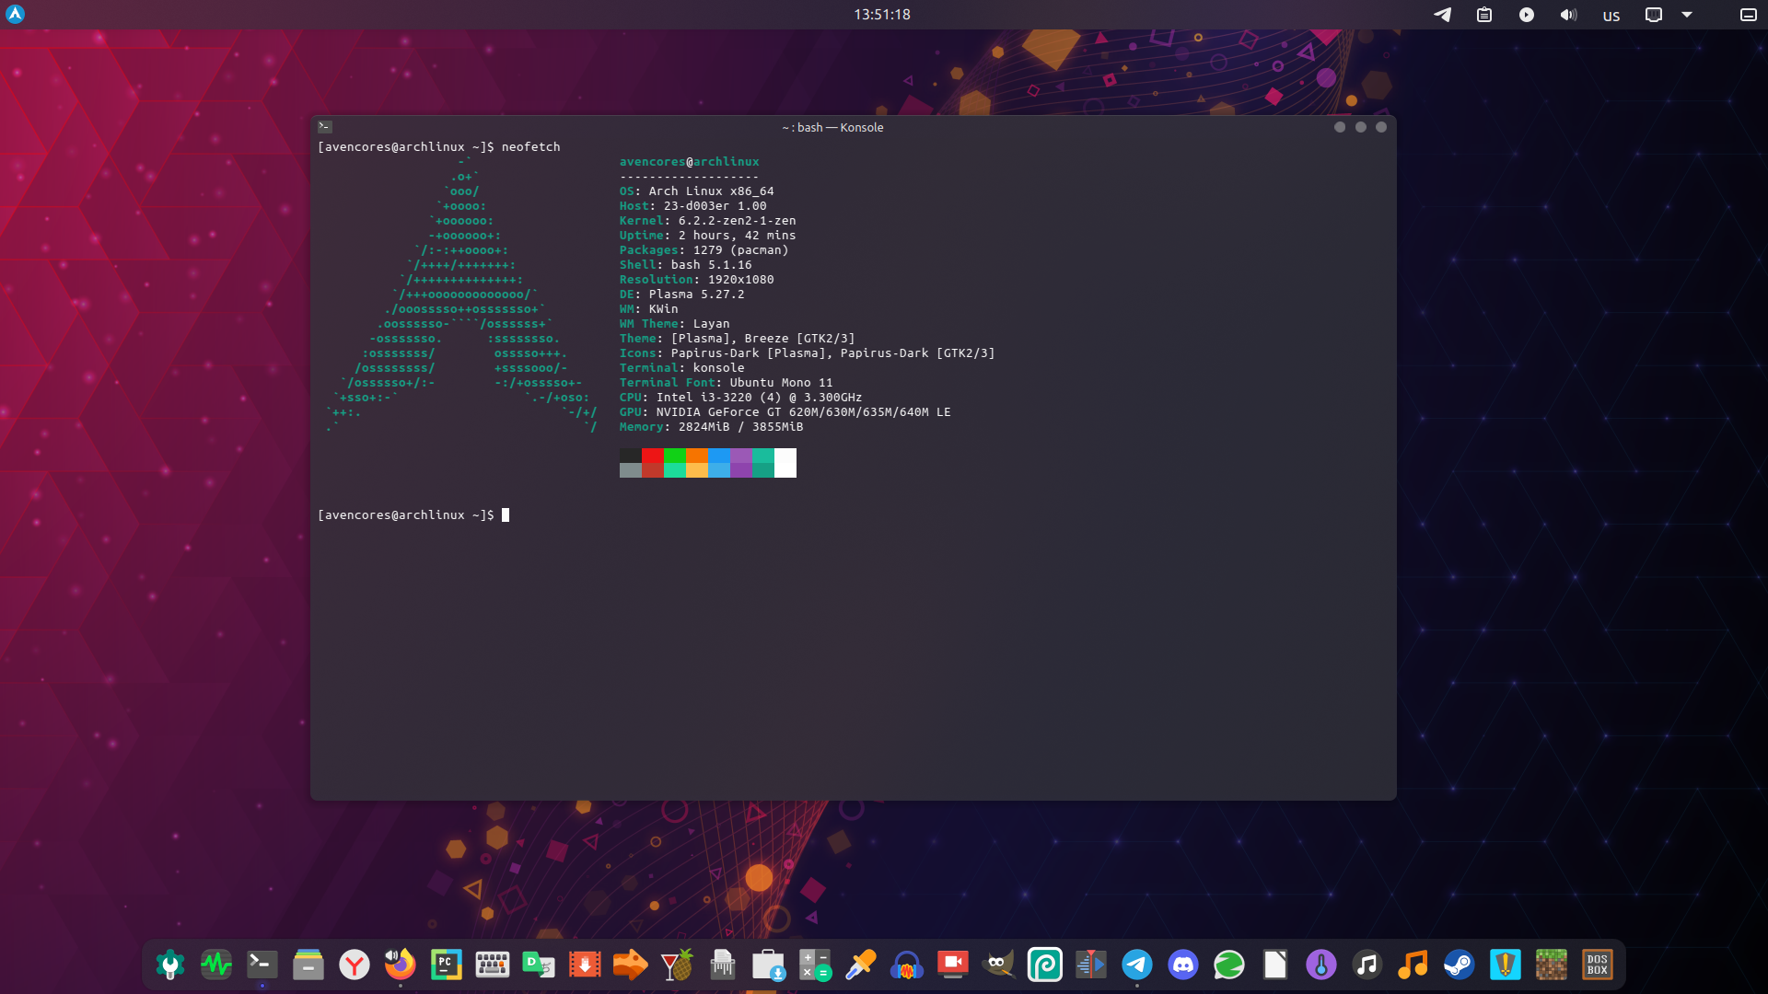Open Telegram in the dock

pos(1136,965)
